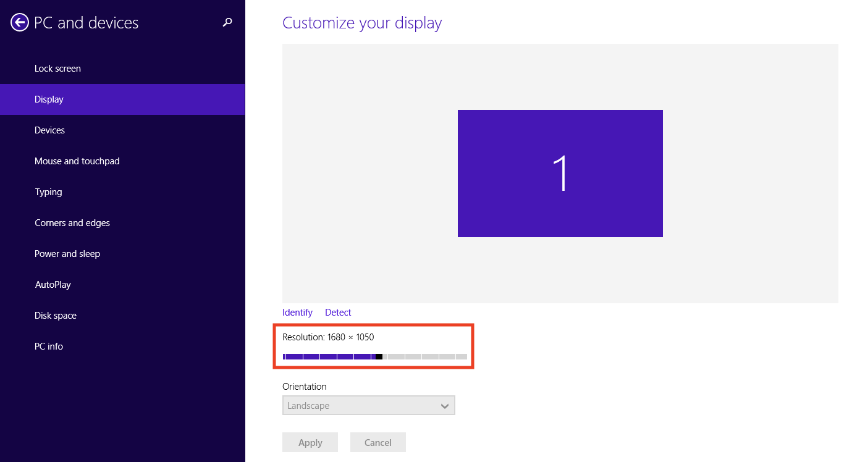Apply the current display settings

310,442
